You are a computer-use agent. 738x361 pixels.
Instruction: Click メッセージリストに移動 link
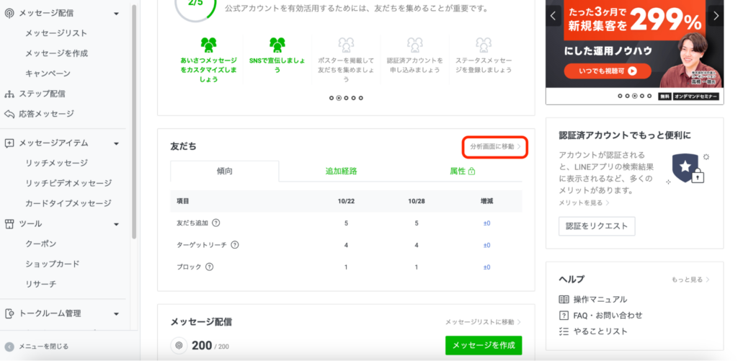click(x=483, y=322)
